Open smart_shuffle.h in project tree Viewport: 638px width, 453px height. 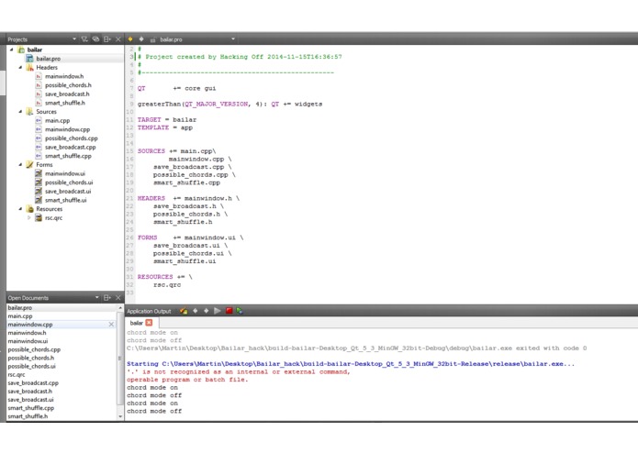click(64, 103)
